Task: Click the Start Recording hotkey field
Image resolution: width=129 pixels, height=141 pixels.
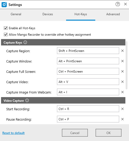Action: click(88, 109)
